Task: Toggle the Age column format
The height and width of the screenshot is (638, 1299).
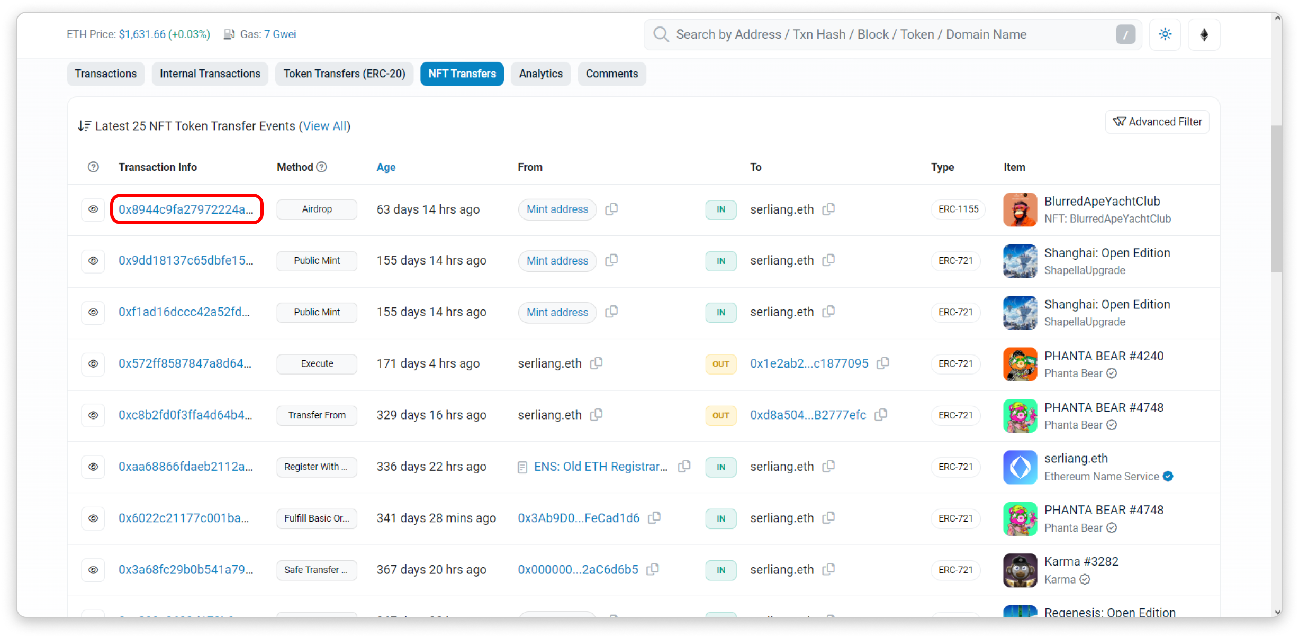Action: point(386,167)
